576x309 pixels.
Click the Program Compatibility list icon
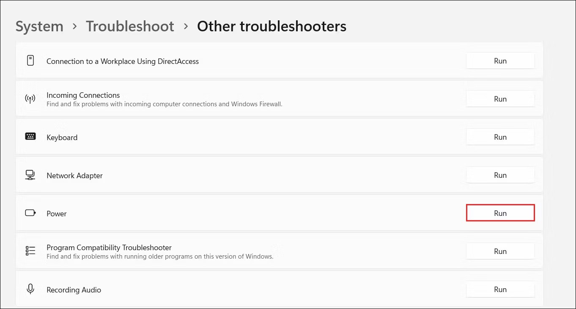pos(30,251)
